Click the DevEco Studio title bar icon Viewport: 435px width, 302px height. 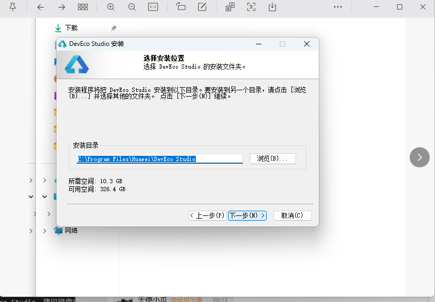tap(62, 44)
